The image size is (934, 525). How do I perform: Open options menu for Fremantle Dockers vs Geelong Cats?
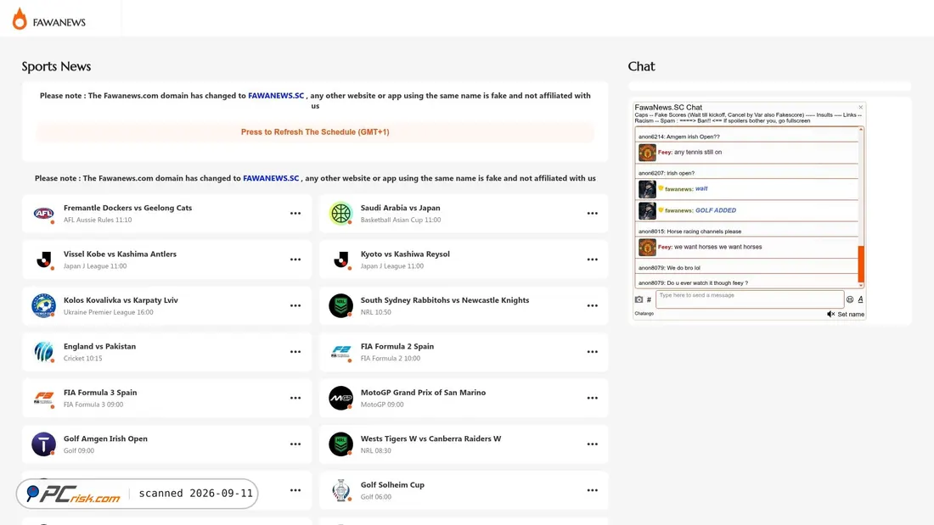[x=295, y=213]
